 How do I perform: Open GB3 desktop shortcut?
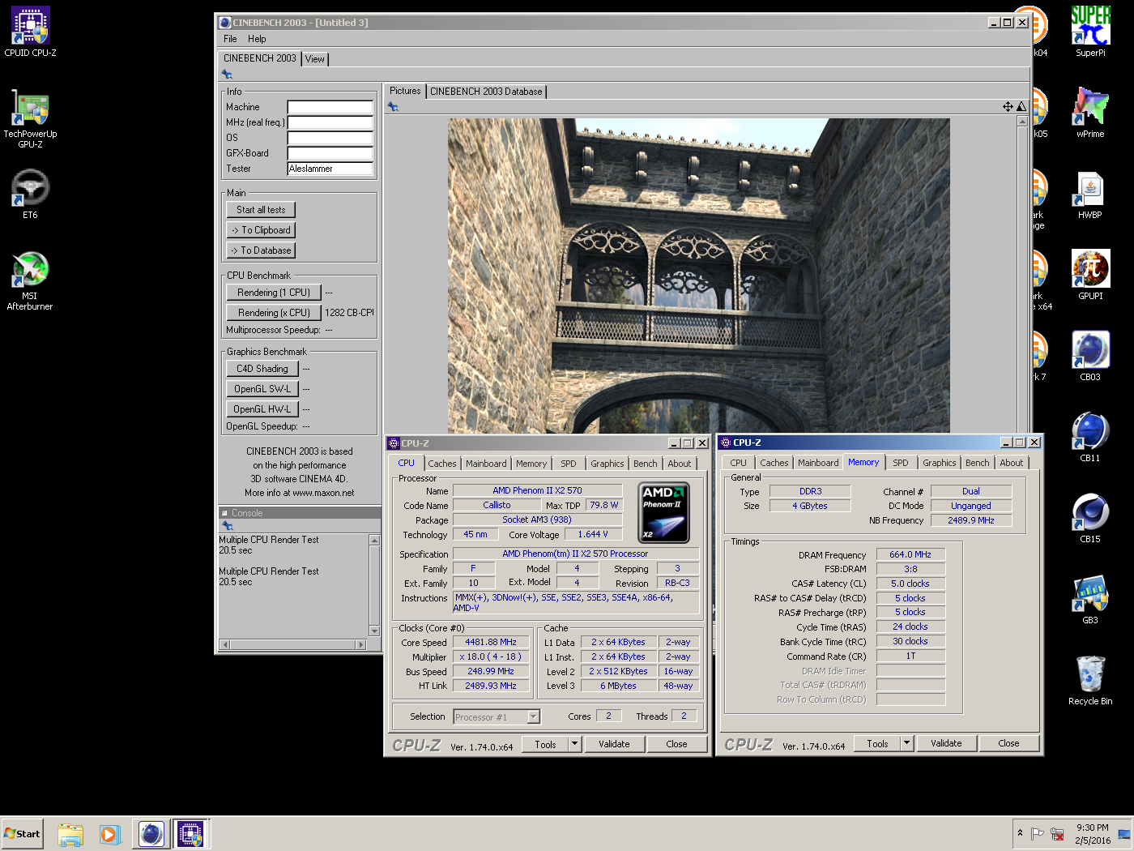pos(1090,600)
